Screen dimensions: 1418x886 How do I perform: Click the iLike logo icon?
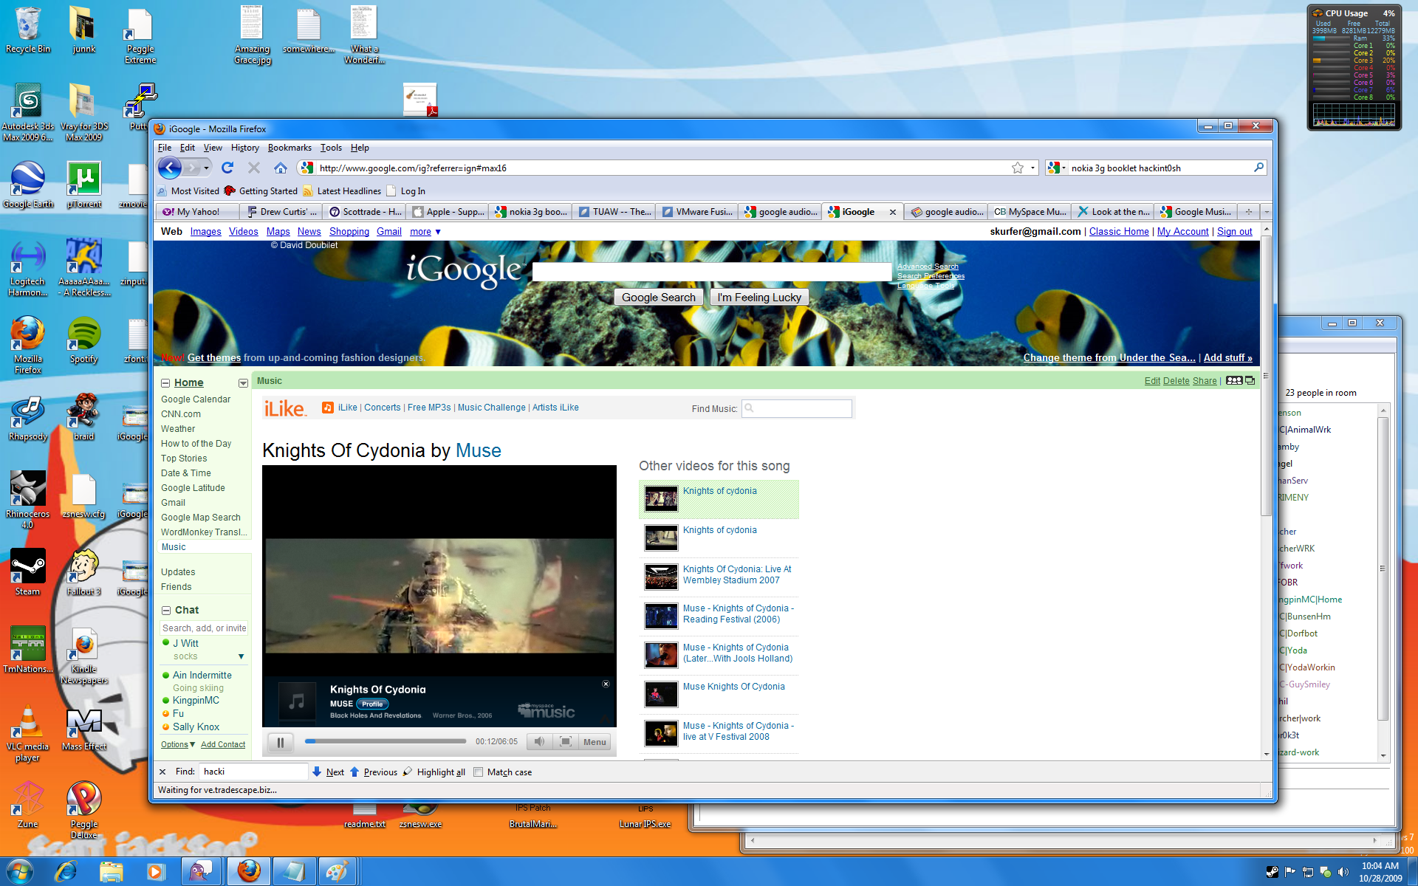pos(285,408)
